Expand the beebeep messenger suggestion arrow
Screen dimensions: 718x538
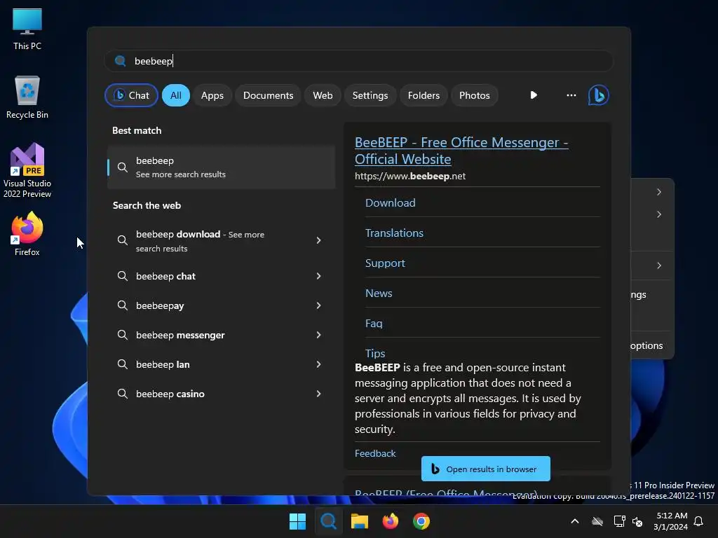(319, 335)
